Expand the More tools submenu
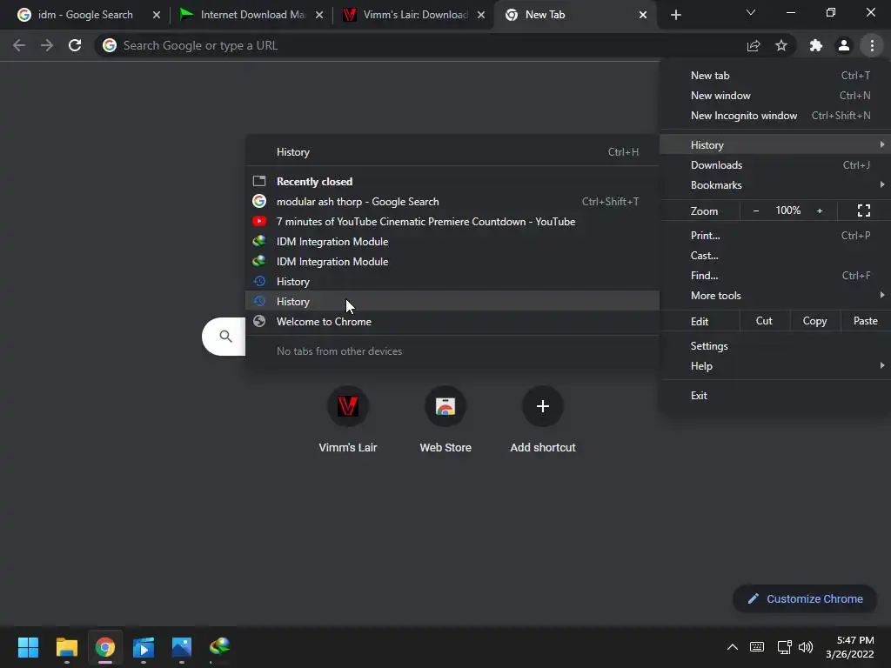 [775, 296]
